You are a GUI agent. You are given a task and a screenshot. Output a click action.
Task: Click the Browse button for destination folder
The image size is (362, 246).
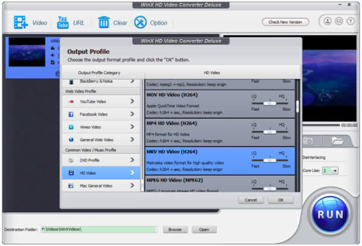click(x=175, y=229)
